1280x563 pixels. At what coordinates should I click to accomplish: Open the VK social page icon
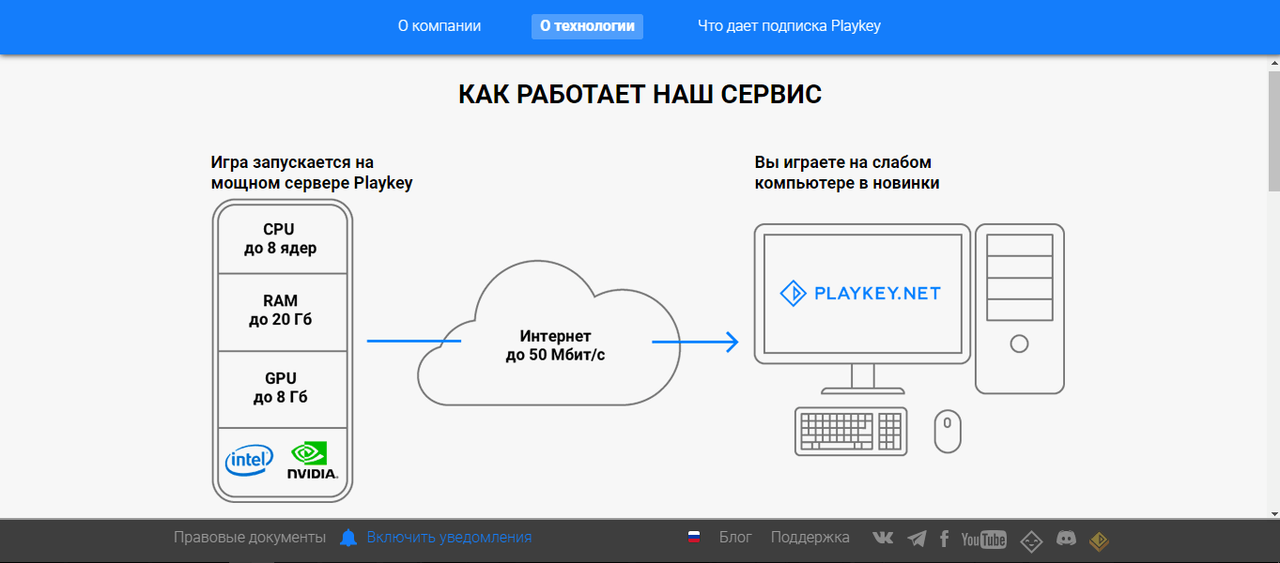883,538
